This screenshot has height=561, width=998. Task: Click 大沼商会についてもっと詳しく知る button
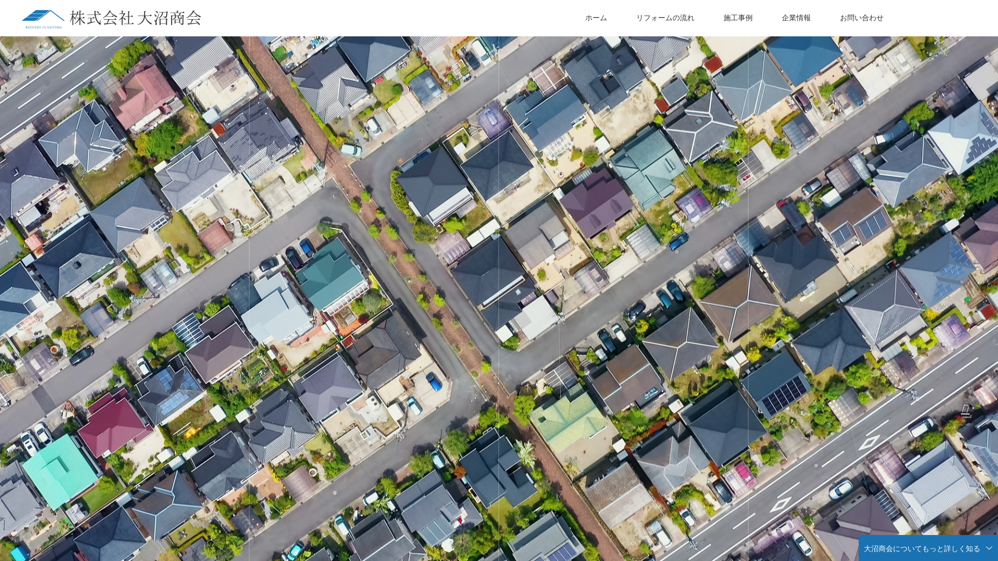click(x=922, y=549)
